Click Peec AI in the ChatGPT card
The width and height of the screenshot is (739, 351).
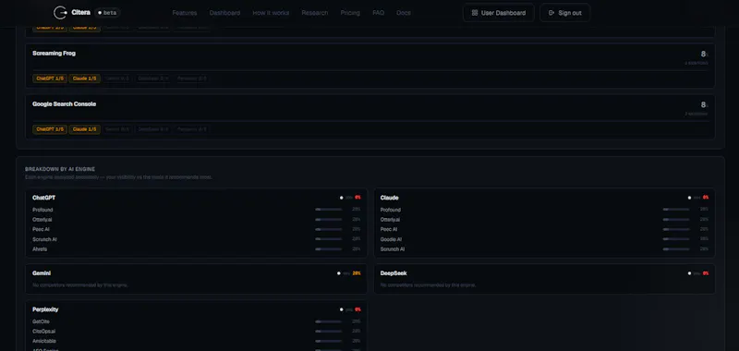[41, 229]
